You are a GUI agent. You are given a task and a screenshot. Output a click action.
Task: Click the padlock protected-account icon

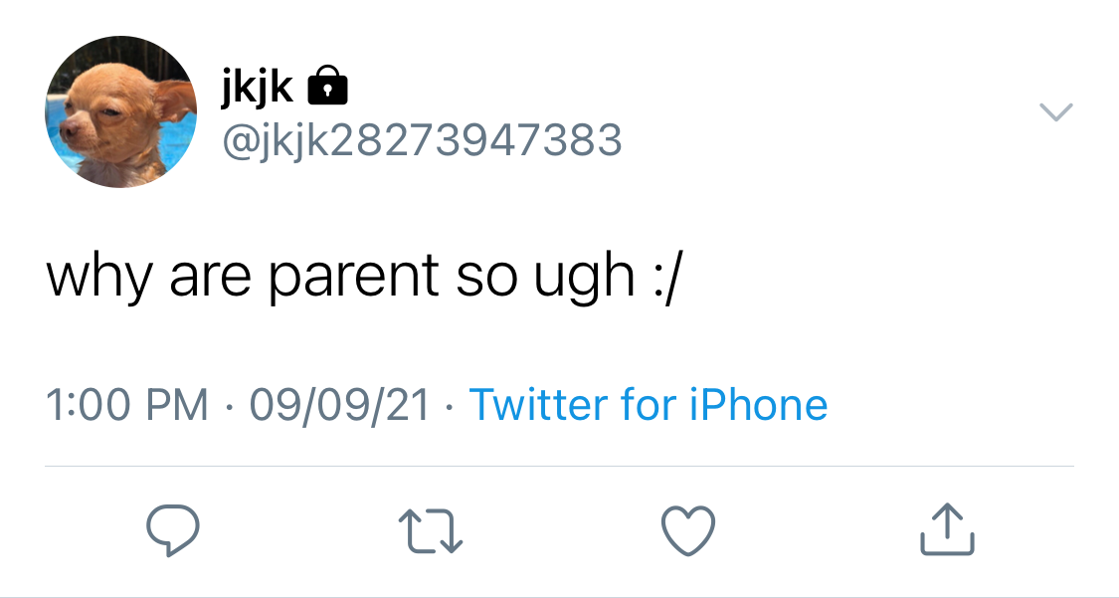coord(327,86)
